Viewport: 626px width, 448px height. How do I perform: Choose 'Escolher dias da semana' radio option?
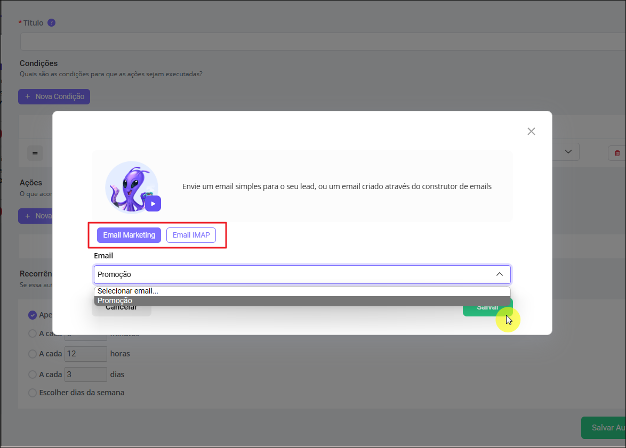pos(32,393)
